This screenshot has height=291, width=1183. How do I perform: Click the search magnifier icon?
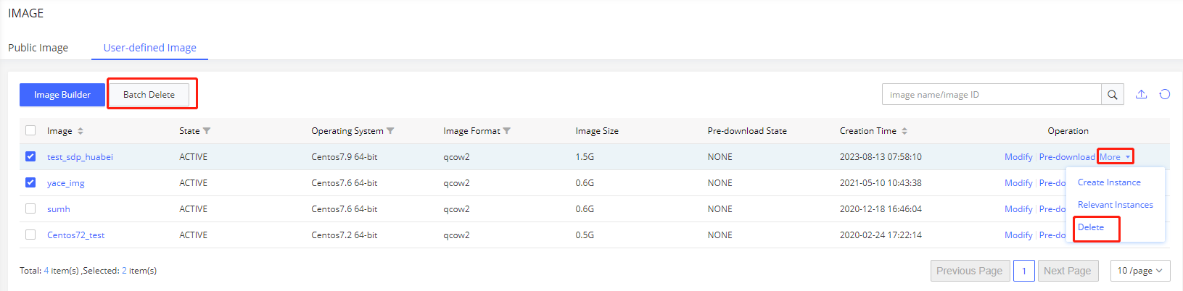pos(1112,95)
